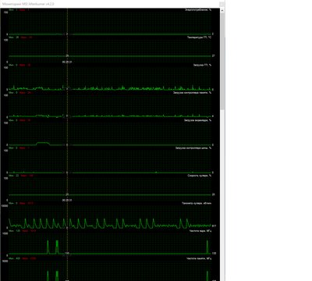
Task: Click the timestamp label under the GPU temperature graph
Action: (x=67, y=62)
